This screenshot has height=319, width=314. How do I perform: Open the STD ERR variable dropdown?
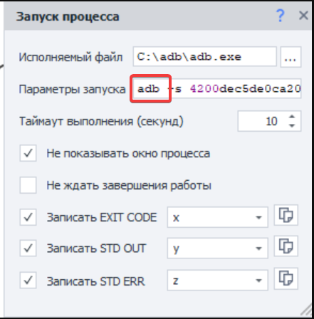(218, 280)
